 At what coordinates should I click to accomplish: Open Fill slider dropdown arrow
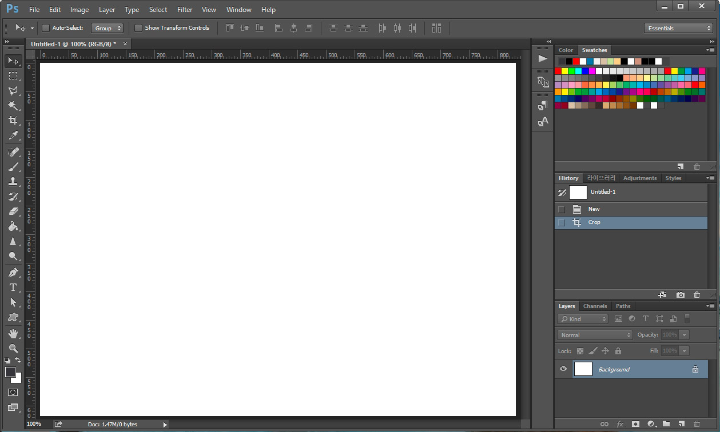pos(685,351)
